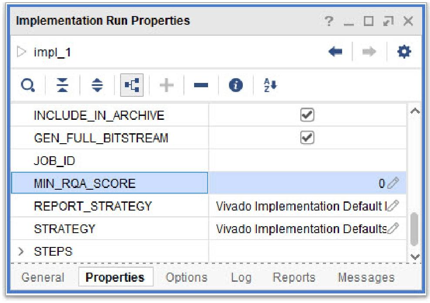The height and width of the screenshot is (303, 430).
Task: Go to next object with forward arrow
Action: click(369, 51)
